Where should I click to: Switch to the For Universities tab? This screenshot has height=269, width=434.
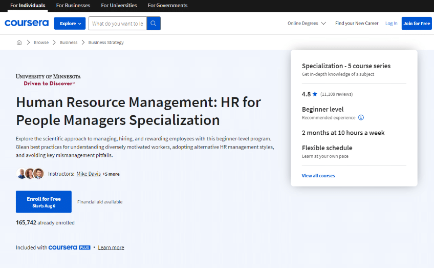(x=119, y=5)
